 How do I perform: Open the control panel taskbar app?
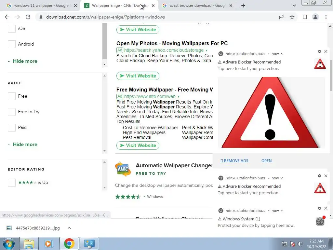(89, 243)
